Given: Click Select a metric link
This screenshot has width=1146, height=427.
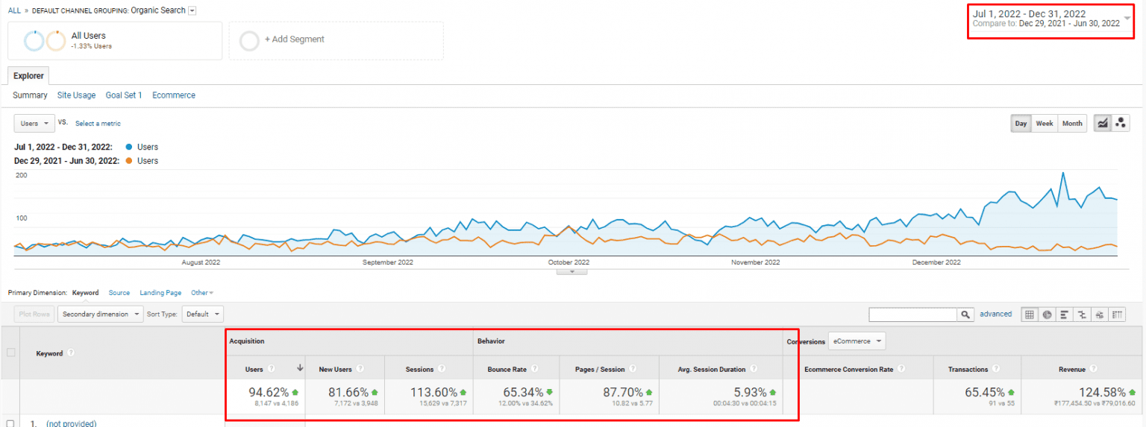Looking at the screenshot, I should coord(98,124).
